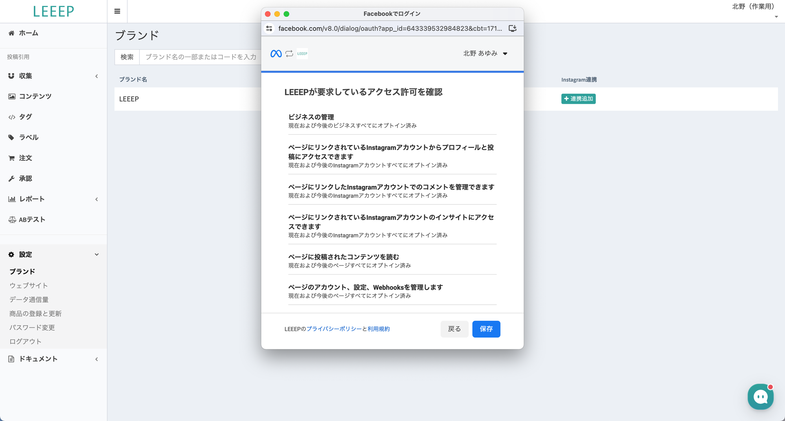The width and height of the screenshot is (785, 421).
Task: Go to コンテンツ in sidebar
Action: [35, 96]
